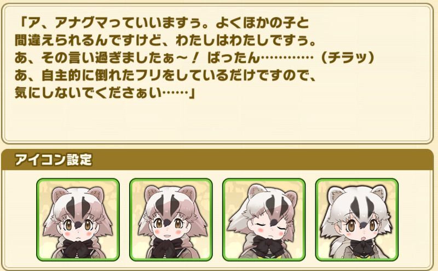Select the white-haired badger icon

(x=357, y=220)
